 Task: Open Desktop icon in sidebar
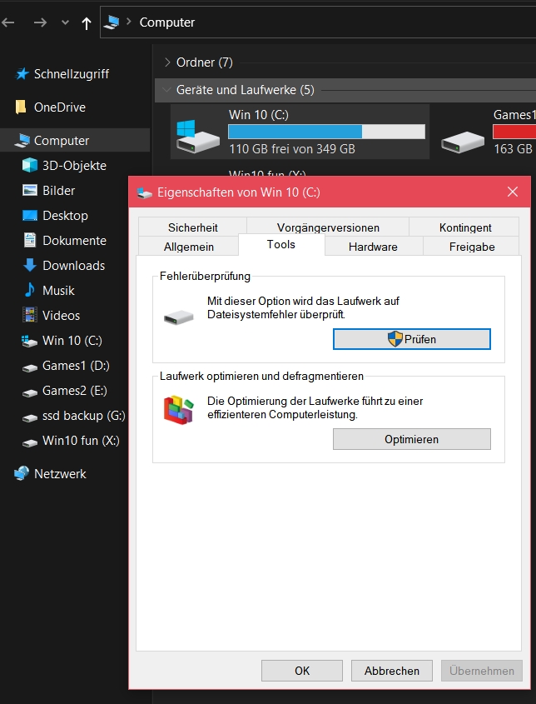pos(30,216)
